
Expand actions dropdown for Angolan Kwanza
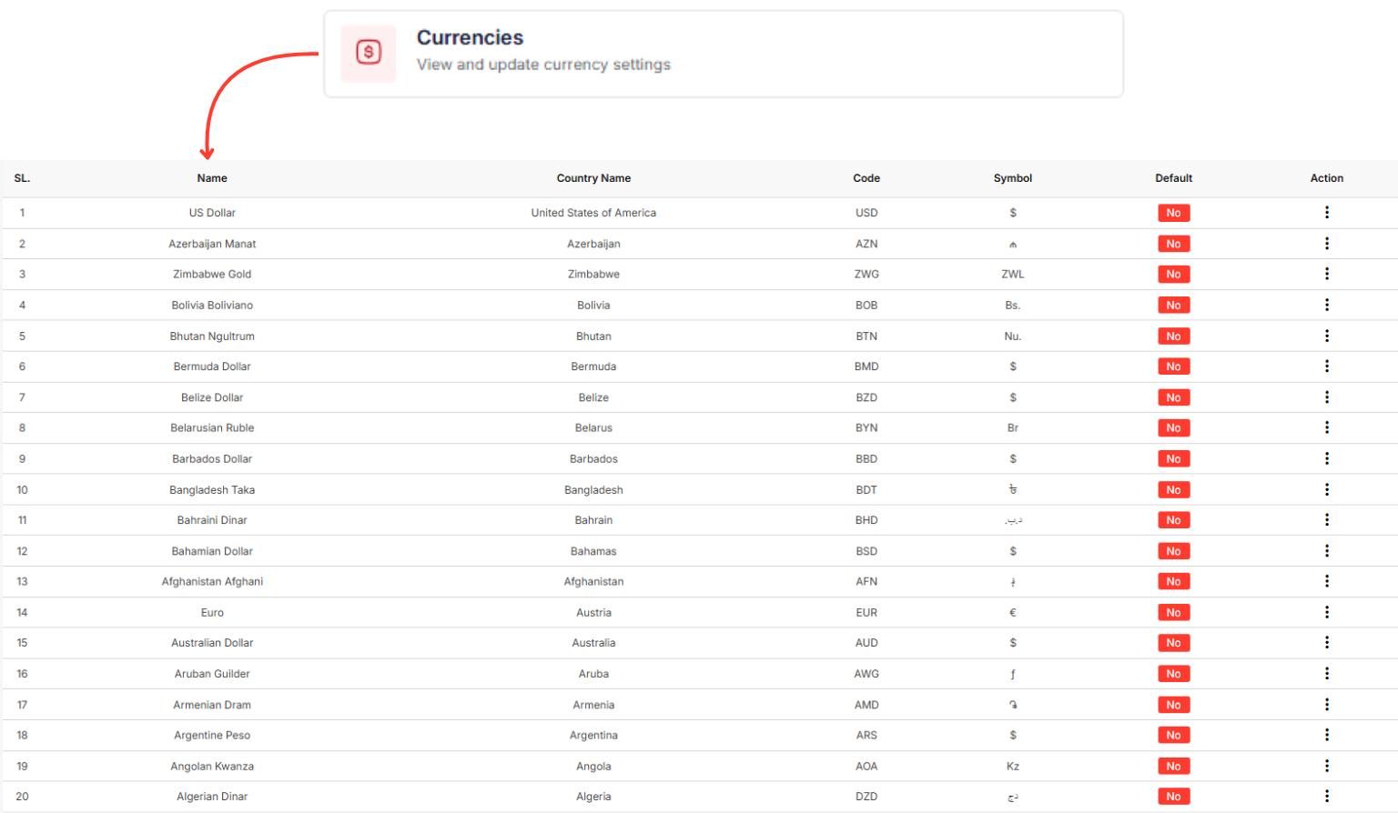tap(1326, 766)
